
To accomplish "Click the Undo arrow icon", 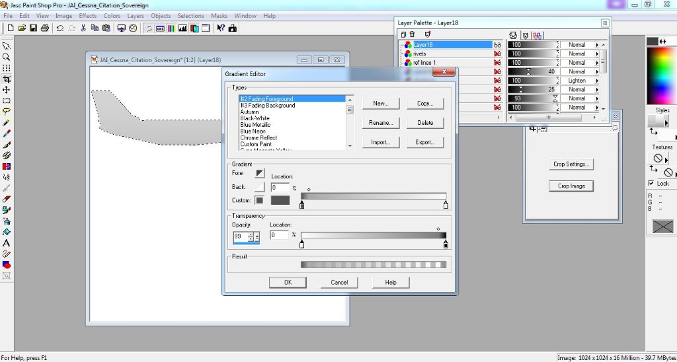I will pos(60,28).
